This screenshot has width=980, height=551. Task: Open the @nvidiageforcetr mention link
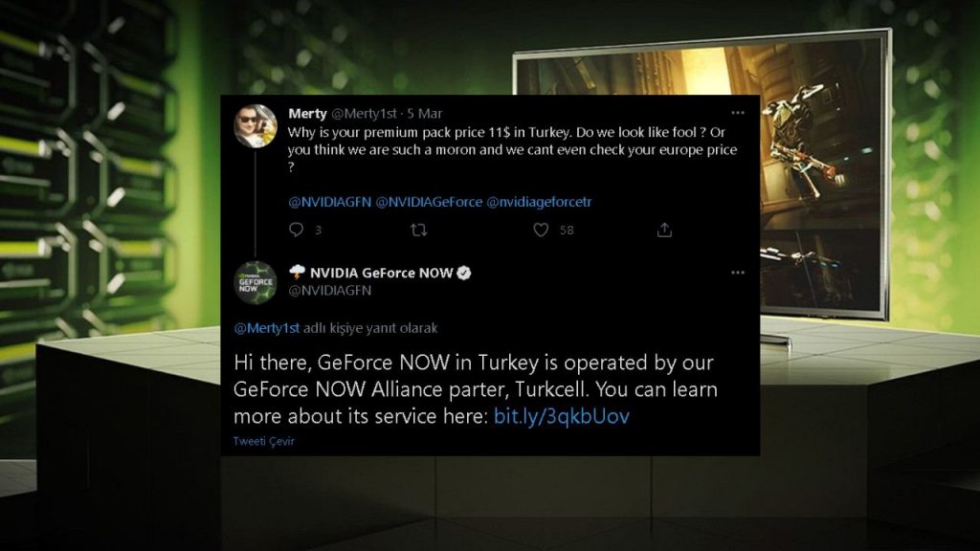pos(539,202)
